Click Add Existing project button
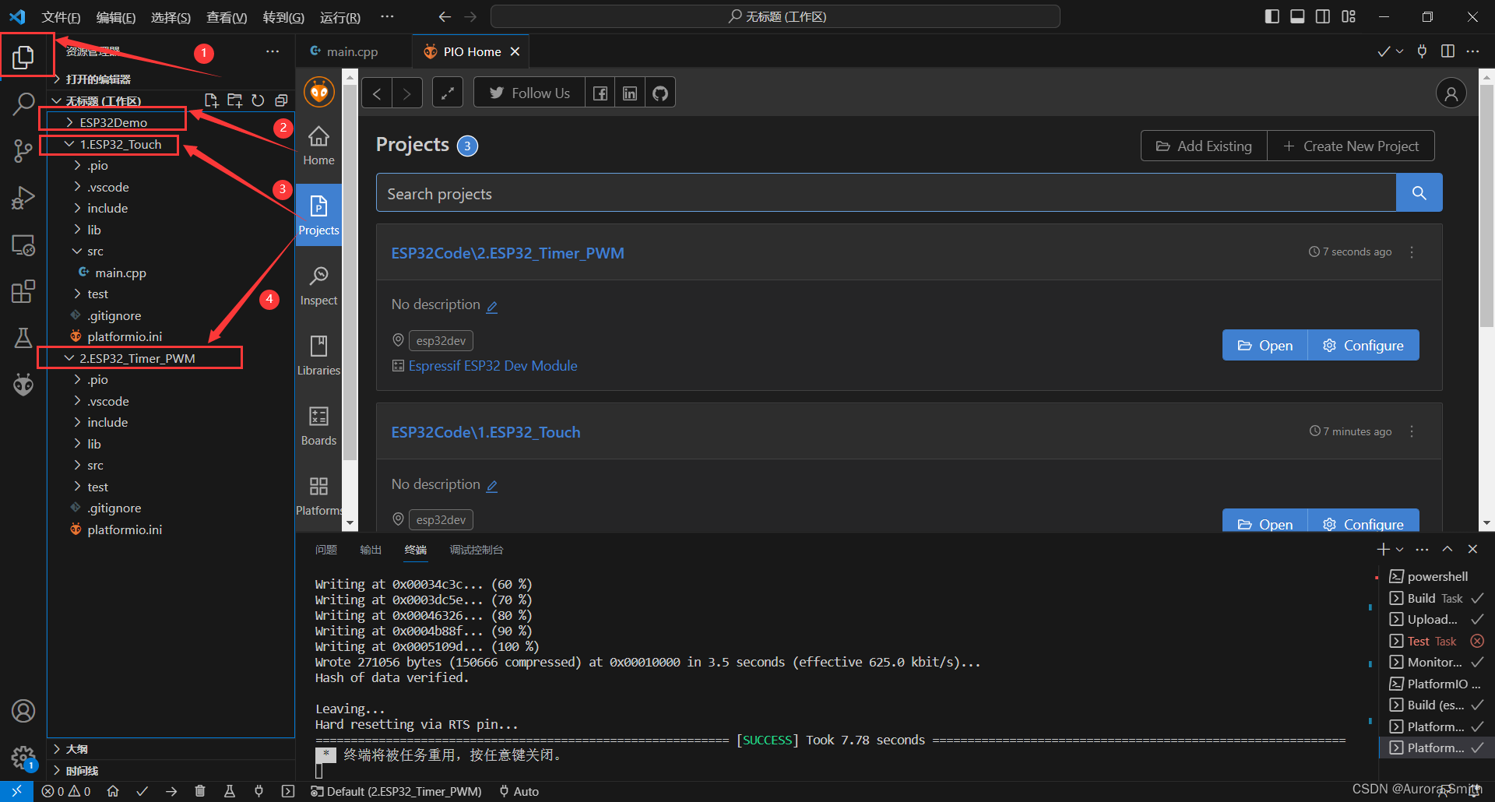Screen dimensions: 1495x802 (x=1204, y=146)
